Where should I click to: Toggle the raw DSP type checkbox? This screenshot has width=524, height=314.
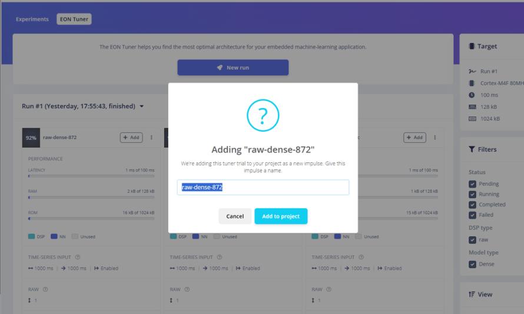(472, 239)
